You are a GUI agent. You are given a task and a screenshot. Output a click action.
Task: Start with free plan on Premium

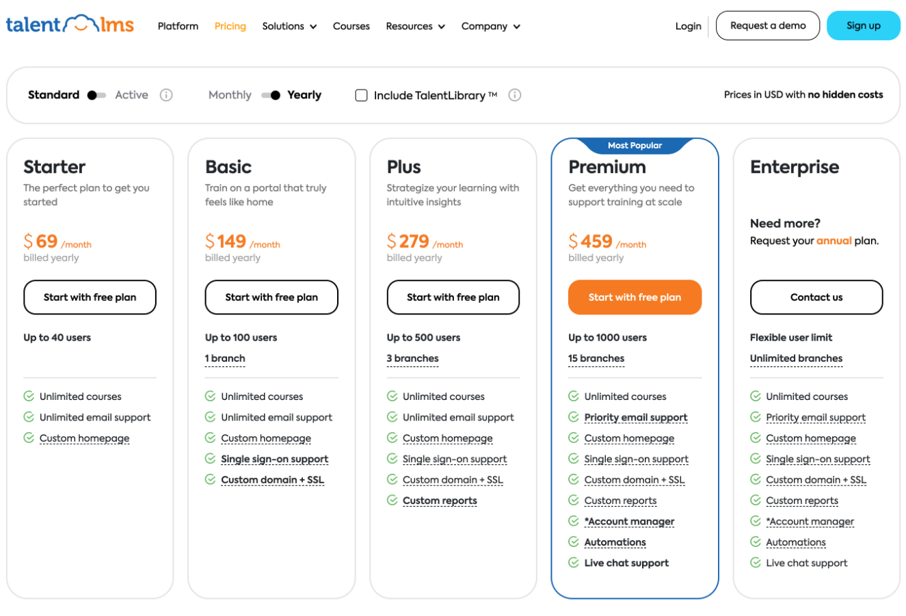(x=635, y=297)
